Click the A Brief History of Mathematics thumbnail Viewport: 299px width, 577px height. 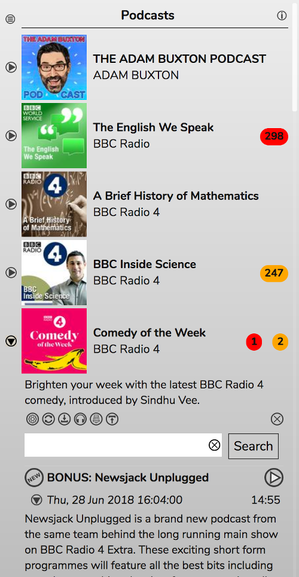tap(54, 204)
